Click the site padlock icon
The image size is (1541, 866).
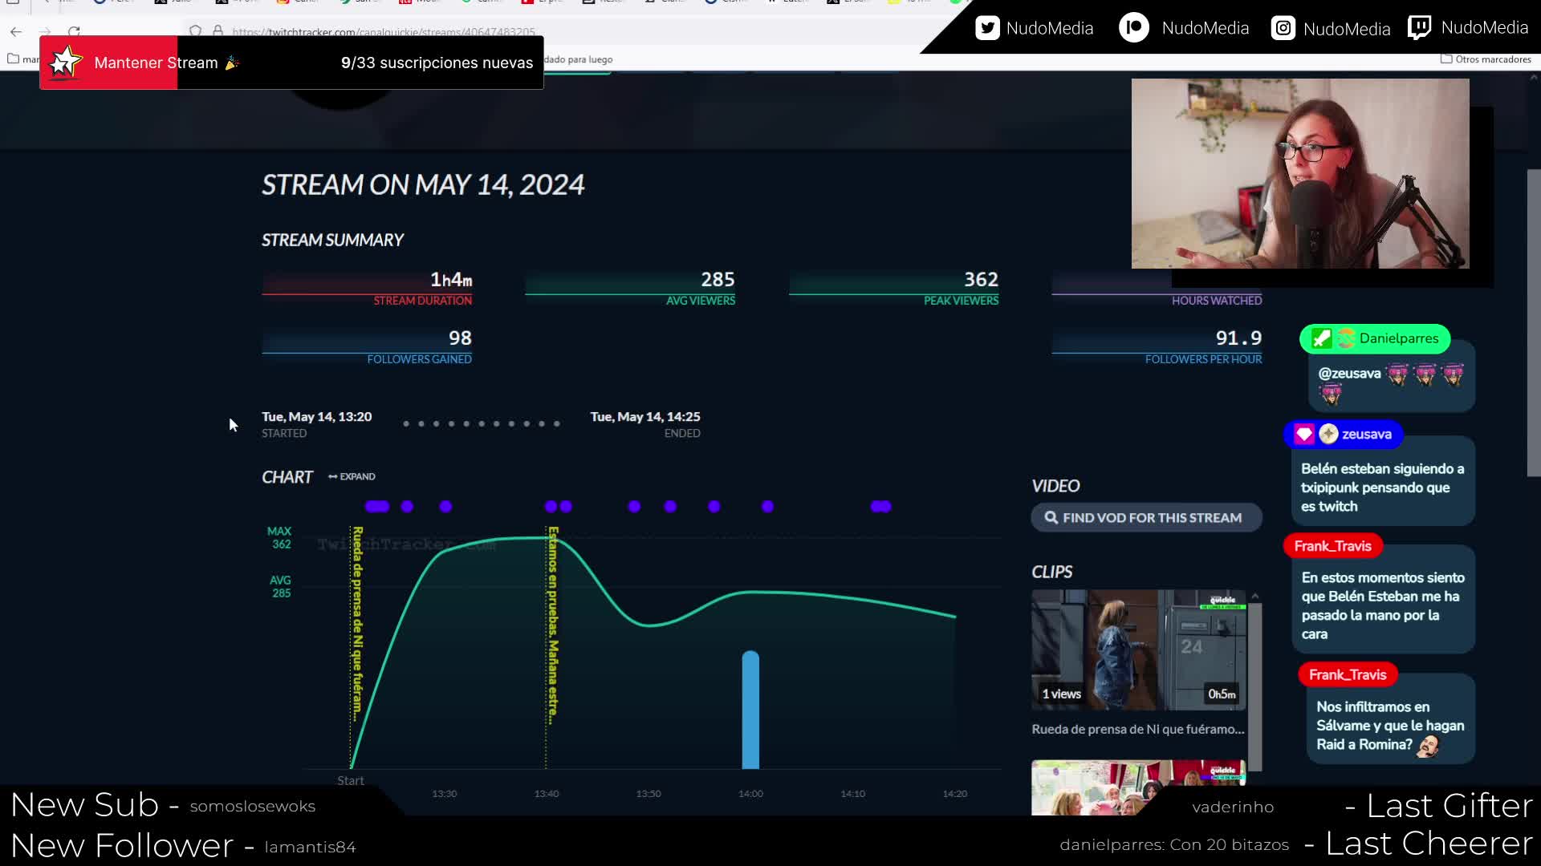pos(218,31)
